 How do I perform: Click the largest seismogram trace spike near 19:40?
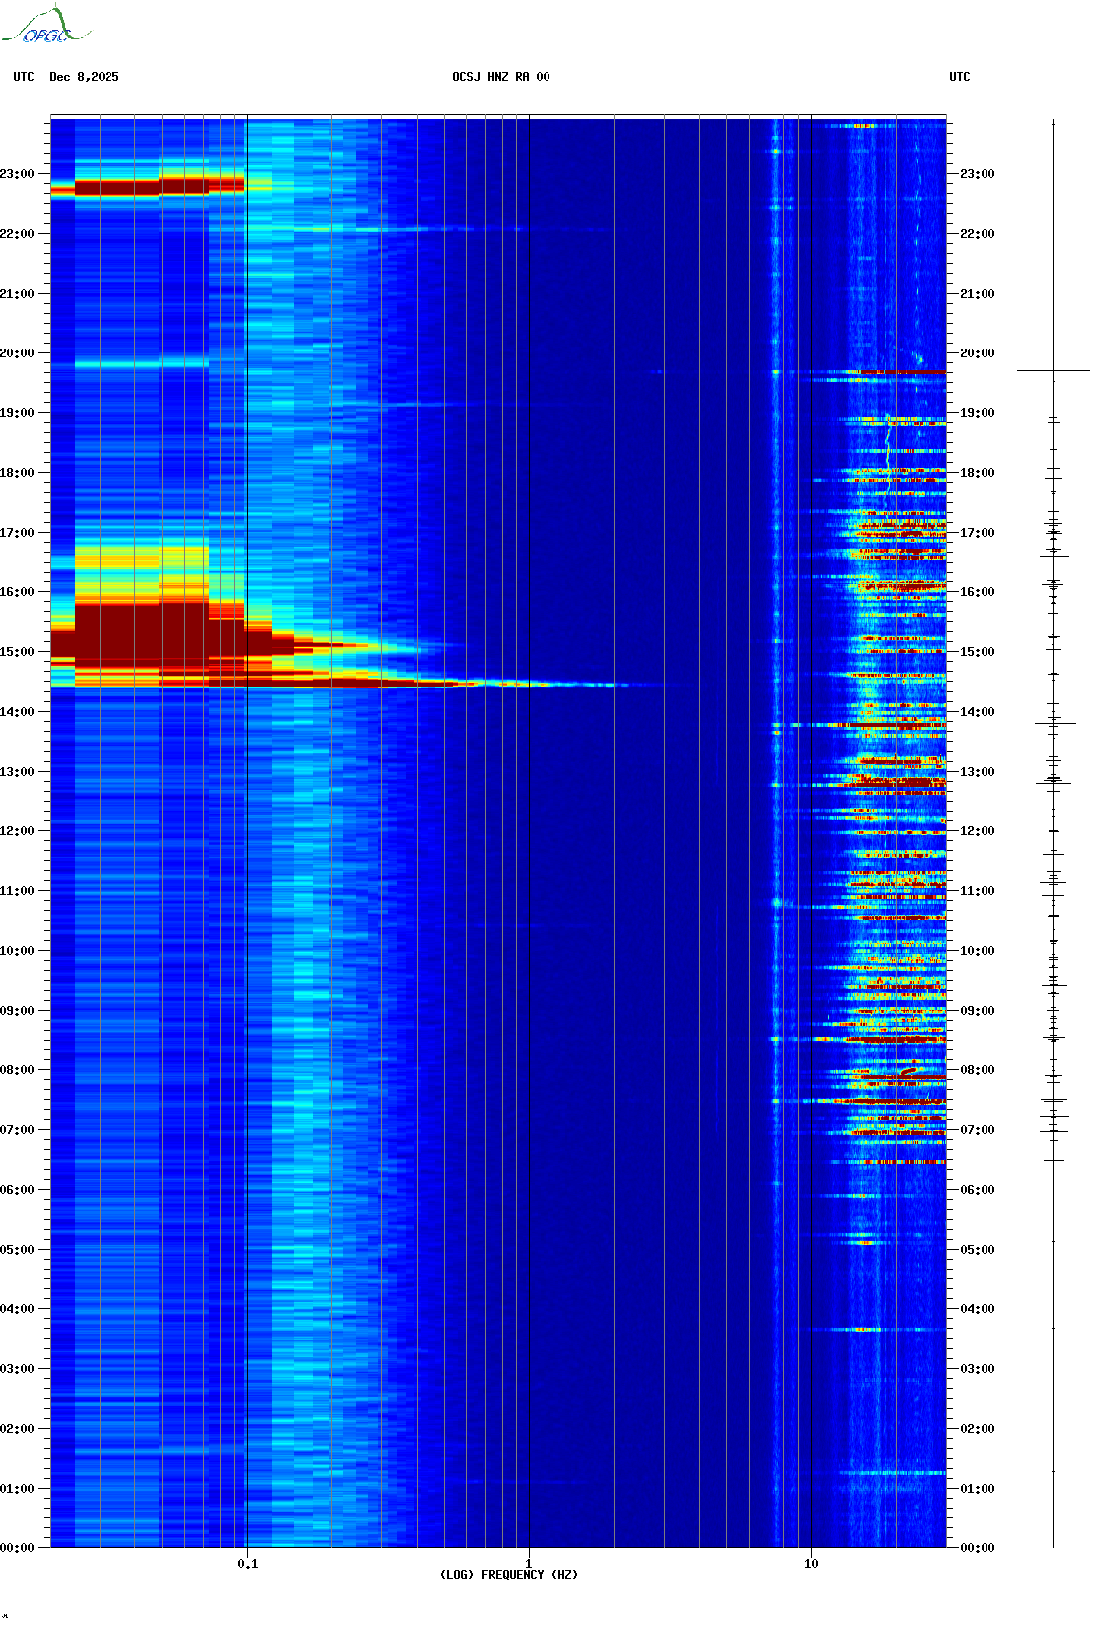(1053, 370)
